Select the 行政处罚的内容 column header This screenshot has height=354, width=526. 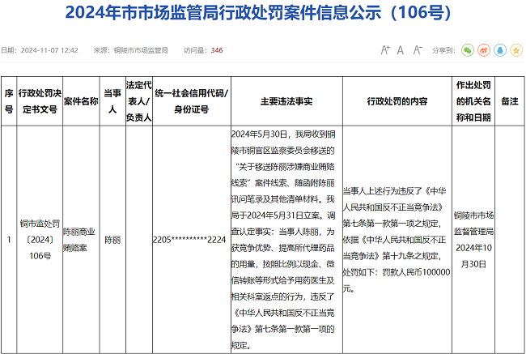397,101
